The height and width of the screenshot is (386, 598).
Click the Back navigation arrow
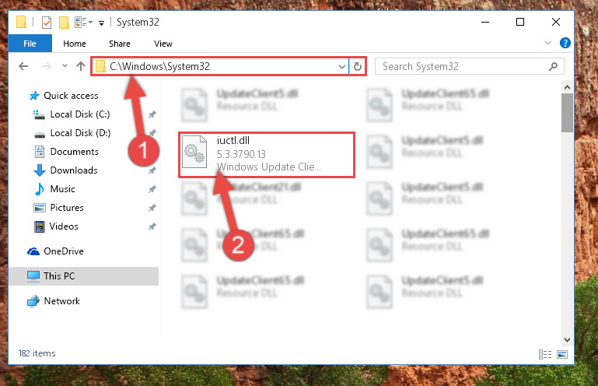pos(23,66)
